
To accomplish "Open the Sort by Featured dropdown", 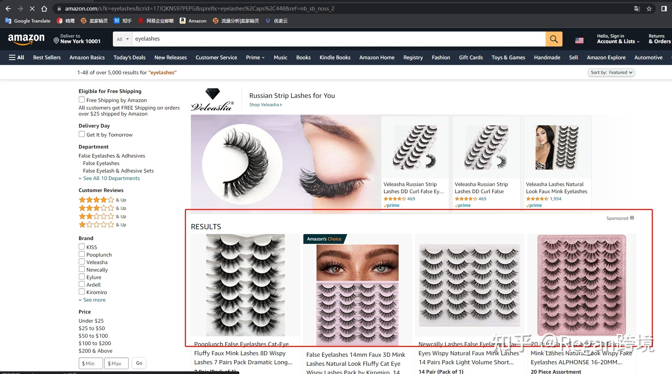I will click(x=611, y=72).
